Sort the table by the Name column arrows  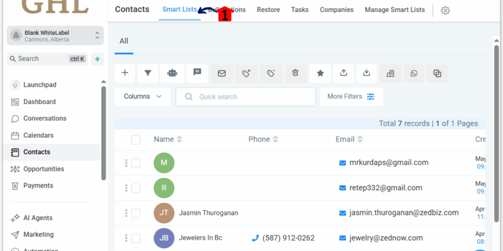coord(179,139)
